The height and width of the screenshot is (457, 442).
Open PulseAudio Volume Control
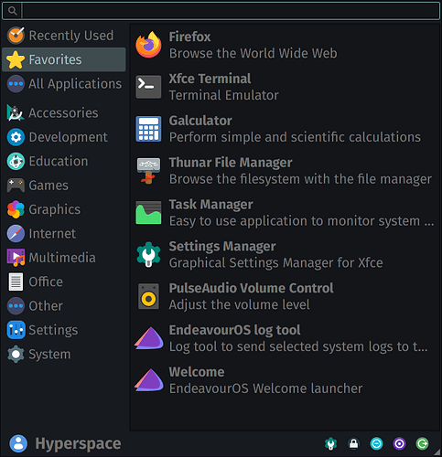click(x=284, y=296)
